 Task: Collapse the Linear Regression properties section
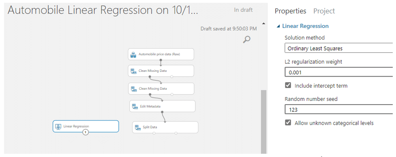[278, 26]
